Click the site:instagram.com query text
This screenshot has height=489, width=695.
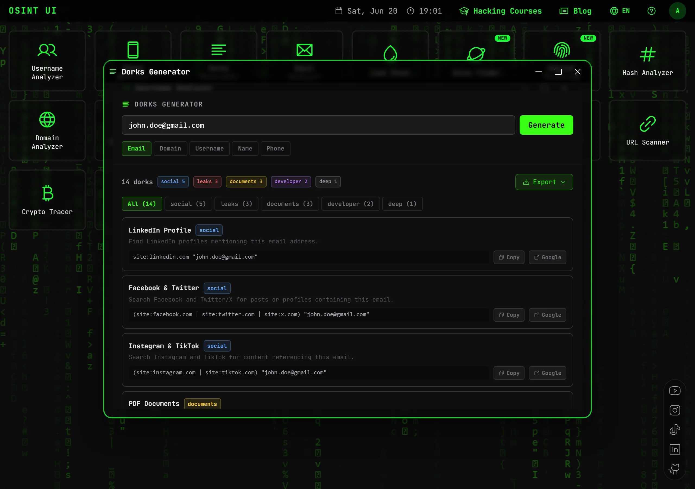(230, 372)
